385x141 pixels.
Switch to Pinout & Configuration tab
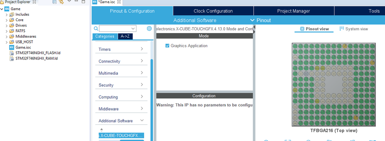[x=132, y=11]
